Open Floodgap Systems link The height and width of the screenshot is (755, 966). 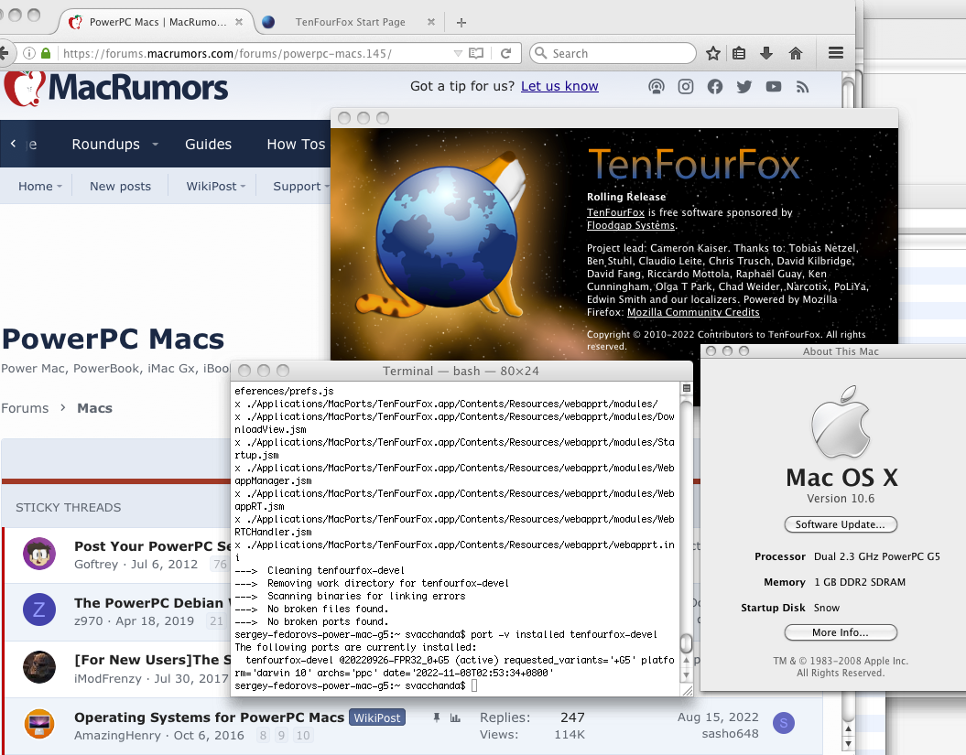point(631,225)
